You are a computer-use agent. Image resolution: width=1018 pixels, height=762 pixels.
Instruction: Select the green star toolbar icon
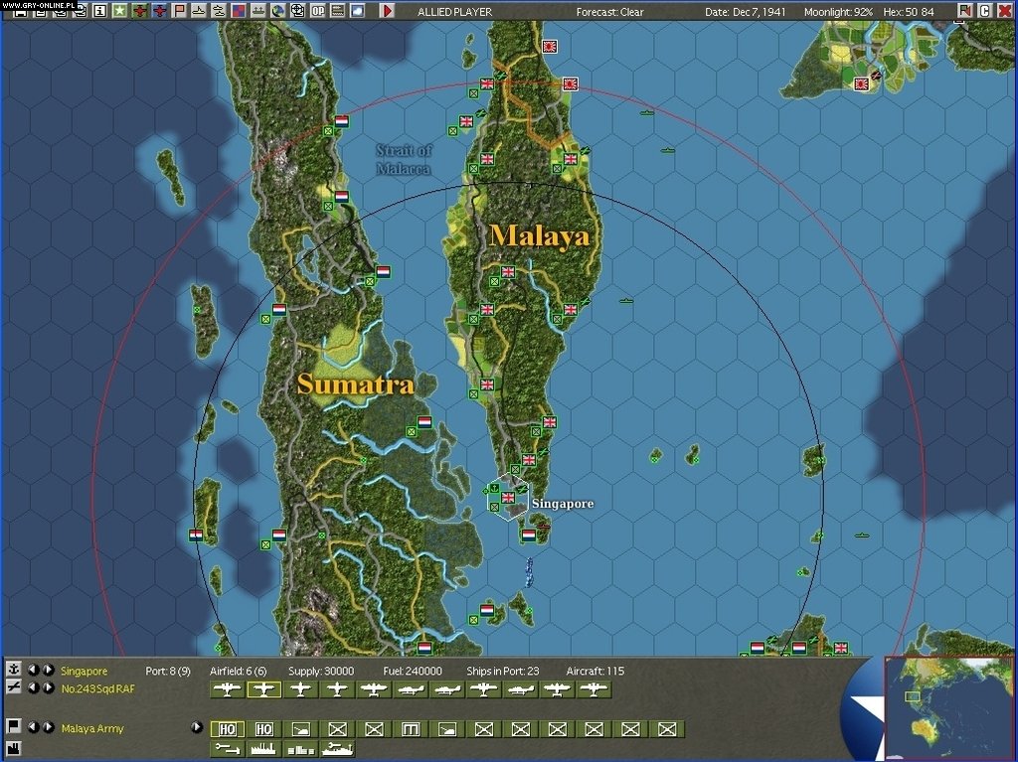tap(118, 10)
